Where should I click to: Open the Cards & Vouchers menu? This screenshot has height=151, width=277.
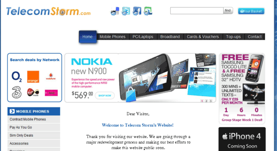pos(203,37)
